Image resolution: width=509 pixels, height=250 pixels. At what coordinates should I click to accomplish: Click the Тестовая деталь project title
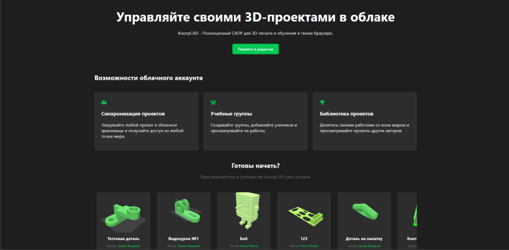click(x=123, y=239)
